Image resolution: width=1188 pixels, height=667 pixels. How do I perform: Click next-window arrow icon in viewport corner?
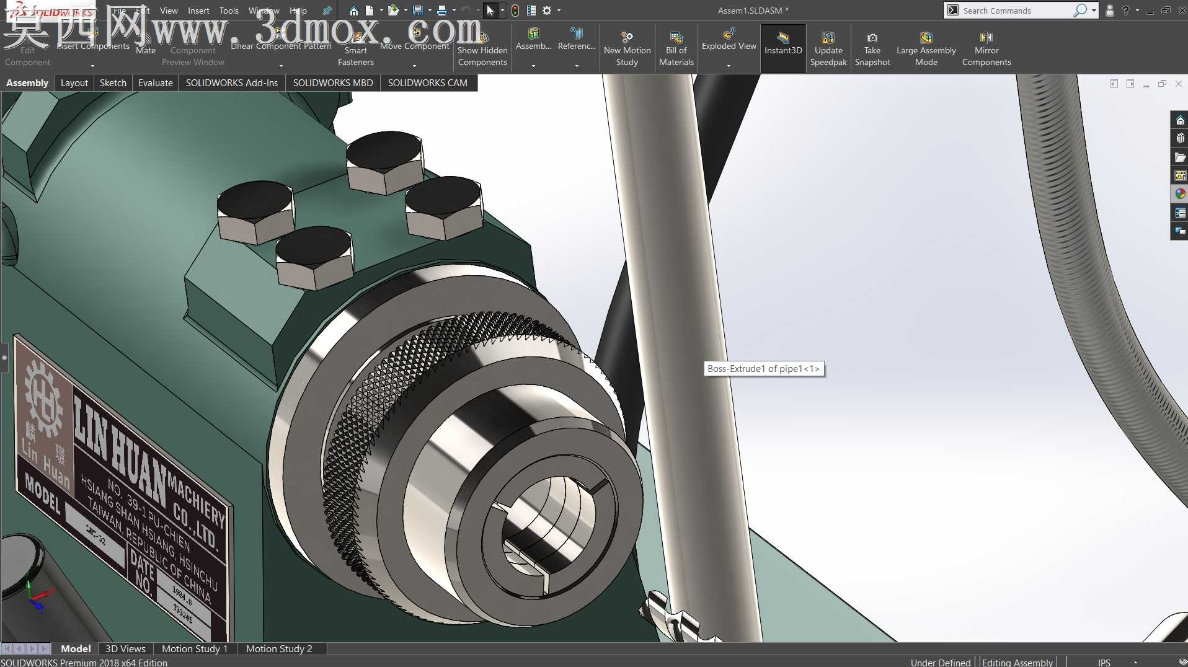pyautogui.click(x=1130, y=84)
